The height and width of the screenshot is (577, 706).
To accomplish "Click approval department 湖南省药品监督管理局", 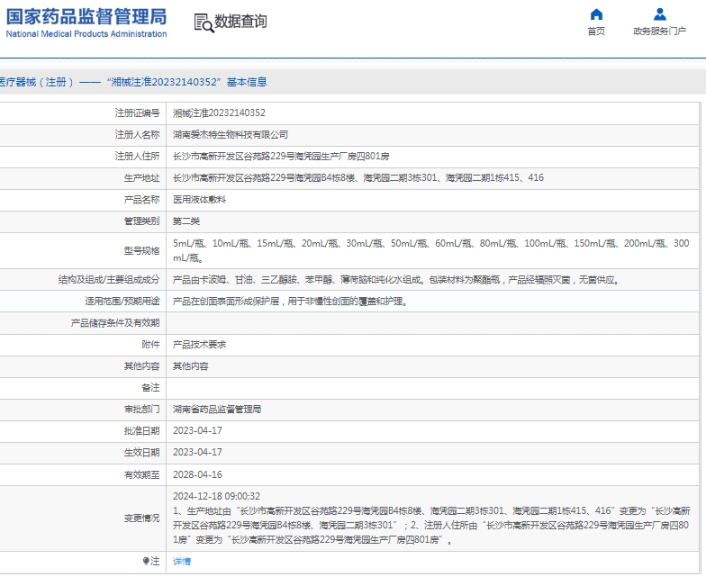I will pyautogui.click(x=217, y=409).
